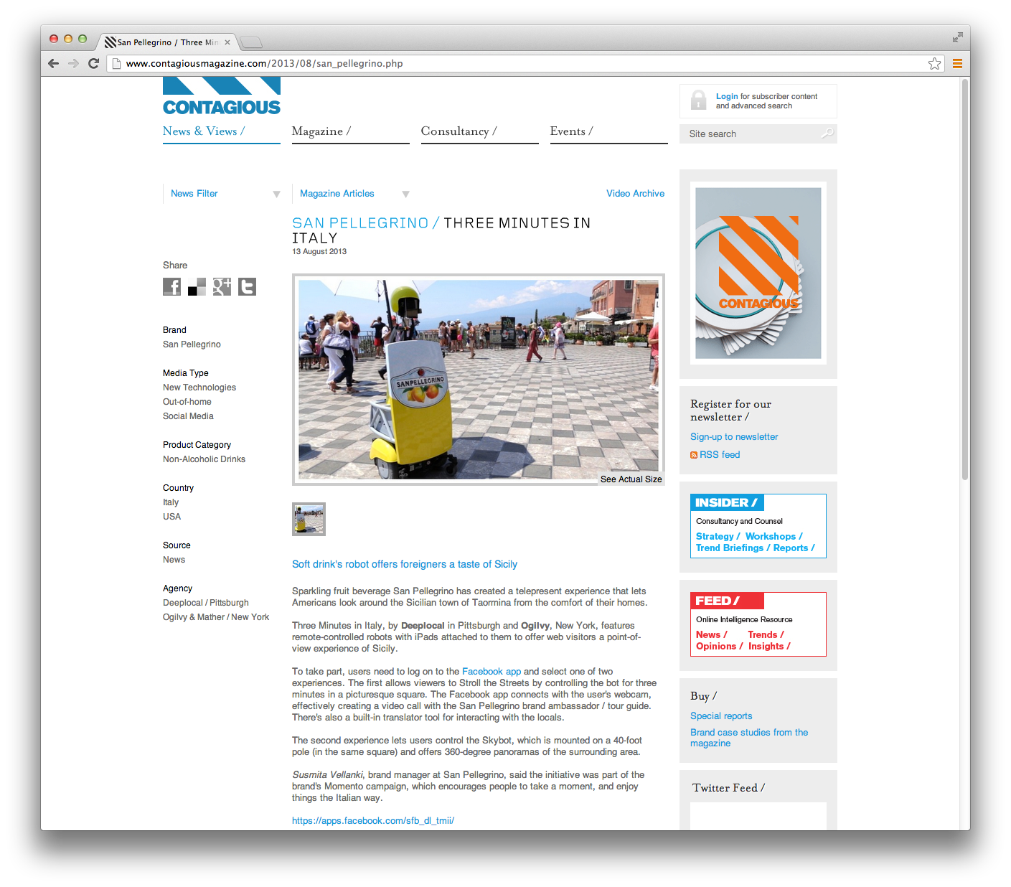Image resolution: width=1011 pixels, height=887 pixels.
Task: Open Feed Trends link
Action: [x=766, y=634]
